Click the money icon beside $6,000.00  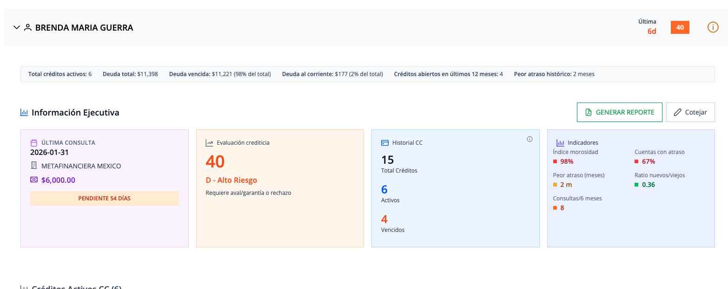[34, 180]
